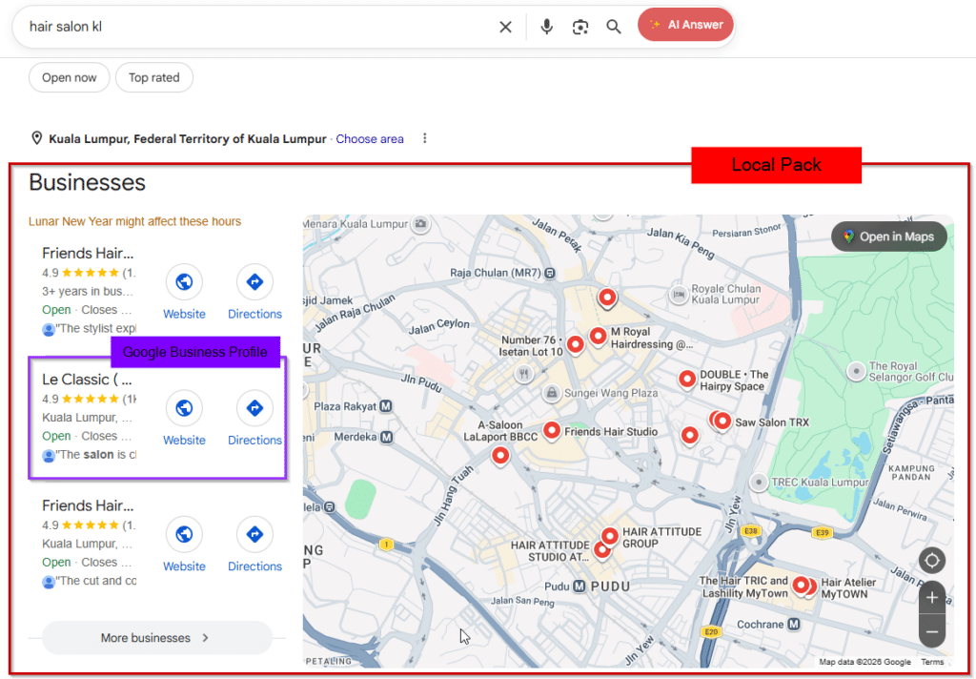Start voice search with microphone icon
The image size is (976, 679).
click(546, 27)
